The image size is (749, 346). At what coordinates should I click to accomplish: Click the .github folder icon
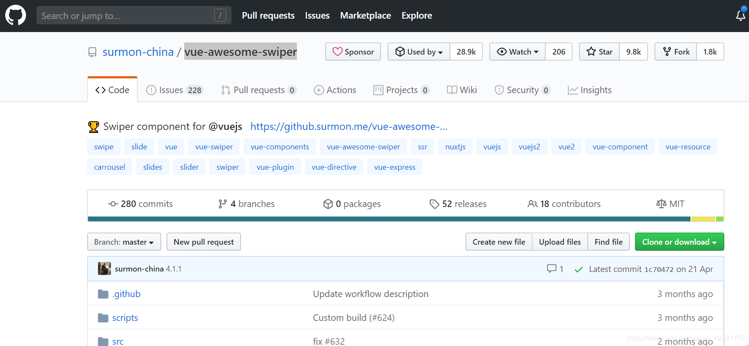click(103, 294)
